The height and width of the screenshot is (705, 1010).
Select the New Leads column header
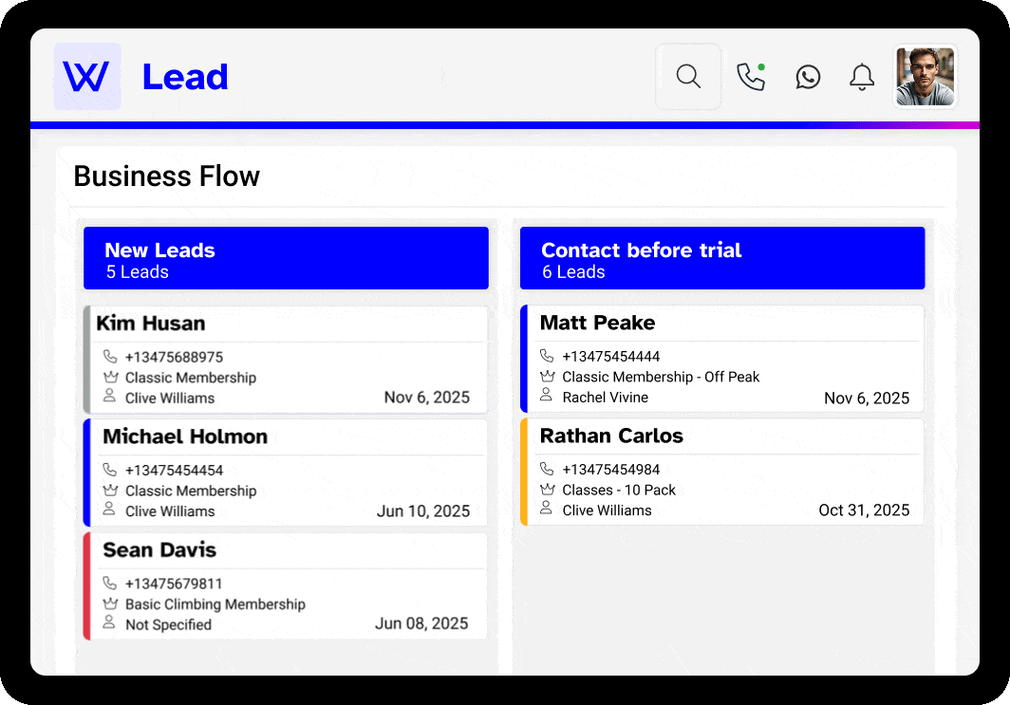click(287, 257)
